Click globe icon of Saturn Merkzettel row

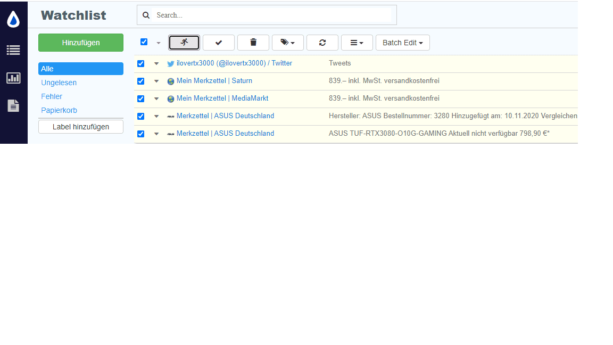point(170,81)
